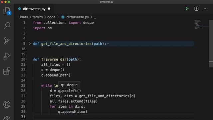213x120 pixels.
Task: Open the Manage gear icon
Action: pos(7,118)
